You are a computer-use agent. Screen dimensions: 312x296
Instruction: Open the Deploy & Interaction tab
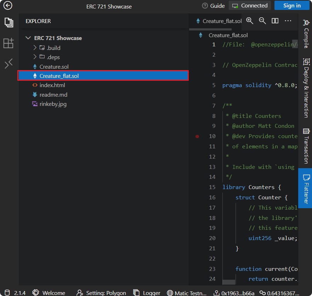click(305, 88)
